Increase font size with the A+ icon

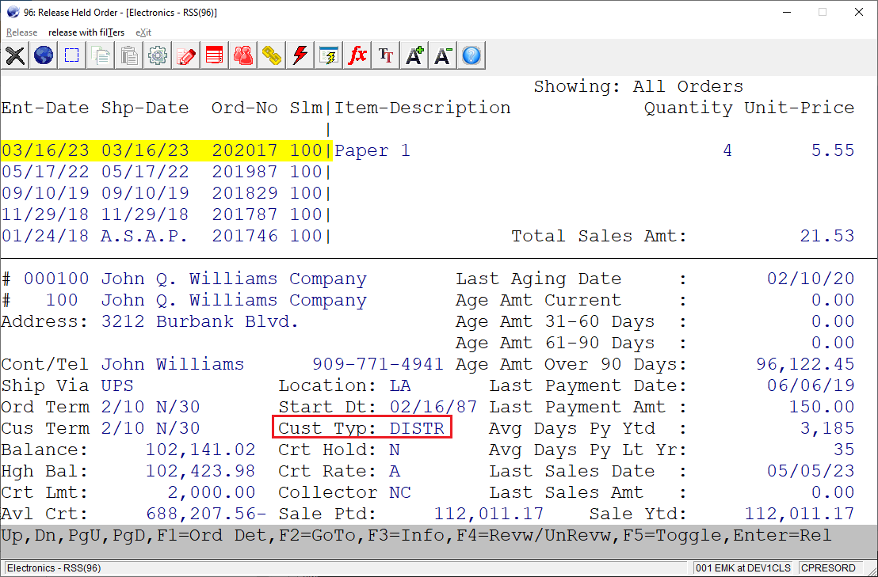tap(414, 55)
